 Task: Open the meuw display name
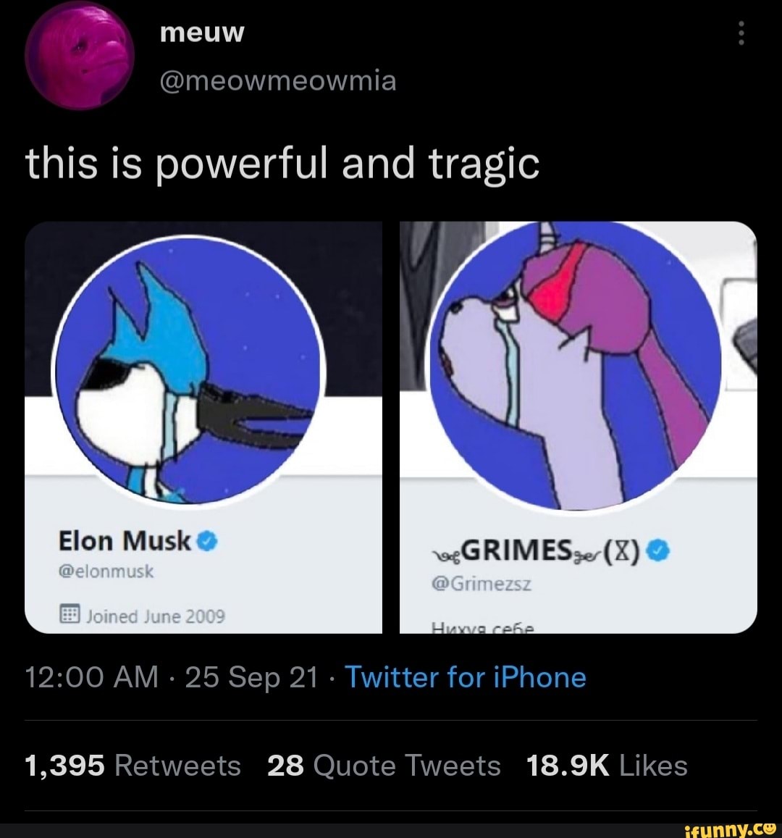(202, 33)
